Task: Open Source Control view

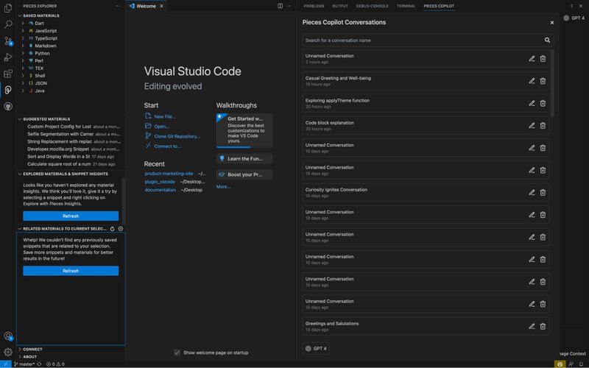Action: [x=8, y=41]
